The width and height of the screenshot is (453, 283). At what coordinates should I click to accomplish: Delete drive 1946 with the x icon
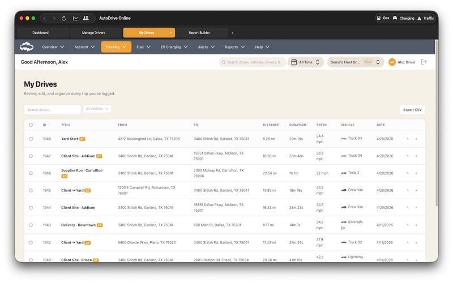[416, 173]
